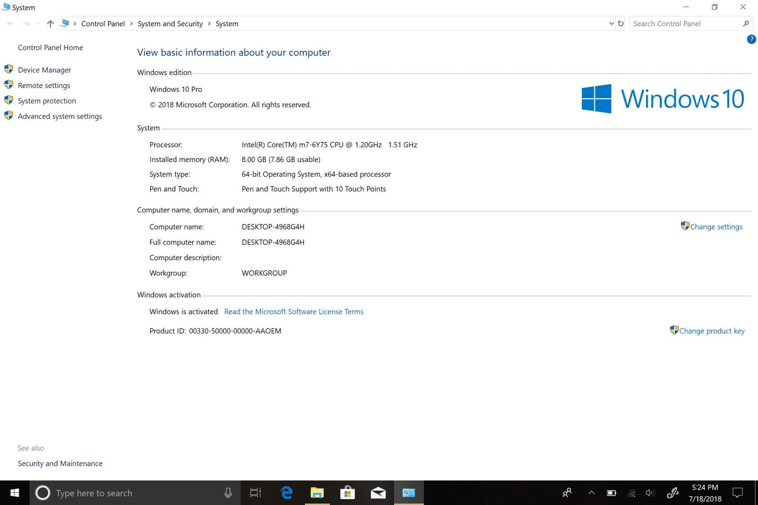Launch Microsoft Store from the taskbar
Screen dimensions: 758x505
click(348, 493)
